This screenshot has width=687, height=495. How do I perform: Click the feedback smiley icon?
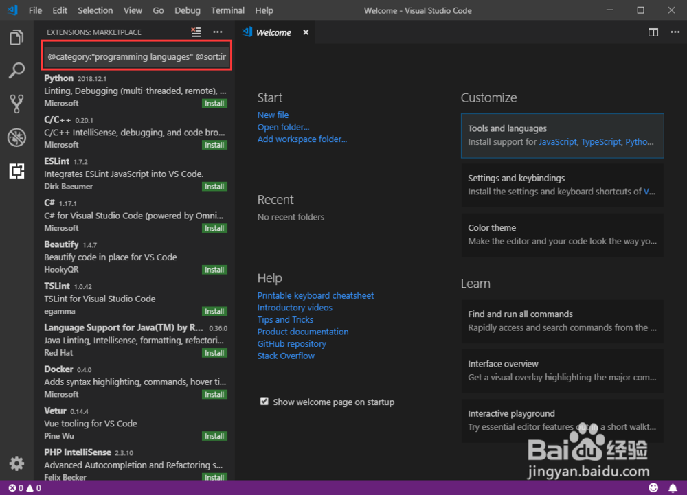click(653, 487)
